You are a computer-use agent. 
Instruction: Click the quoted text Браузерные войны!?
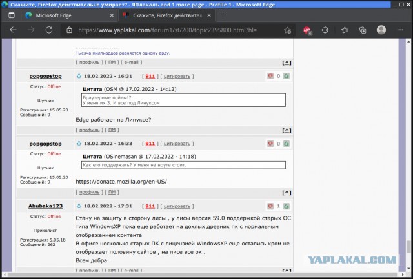pos(107,97)
